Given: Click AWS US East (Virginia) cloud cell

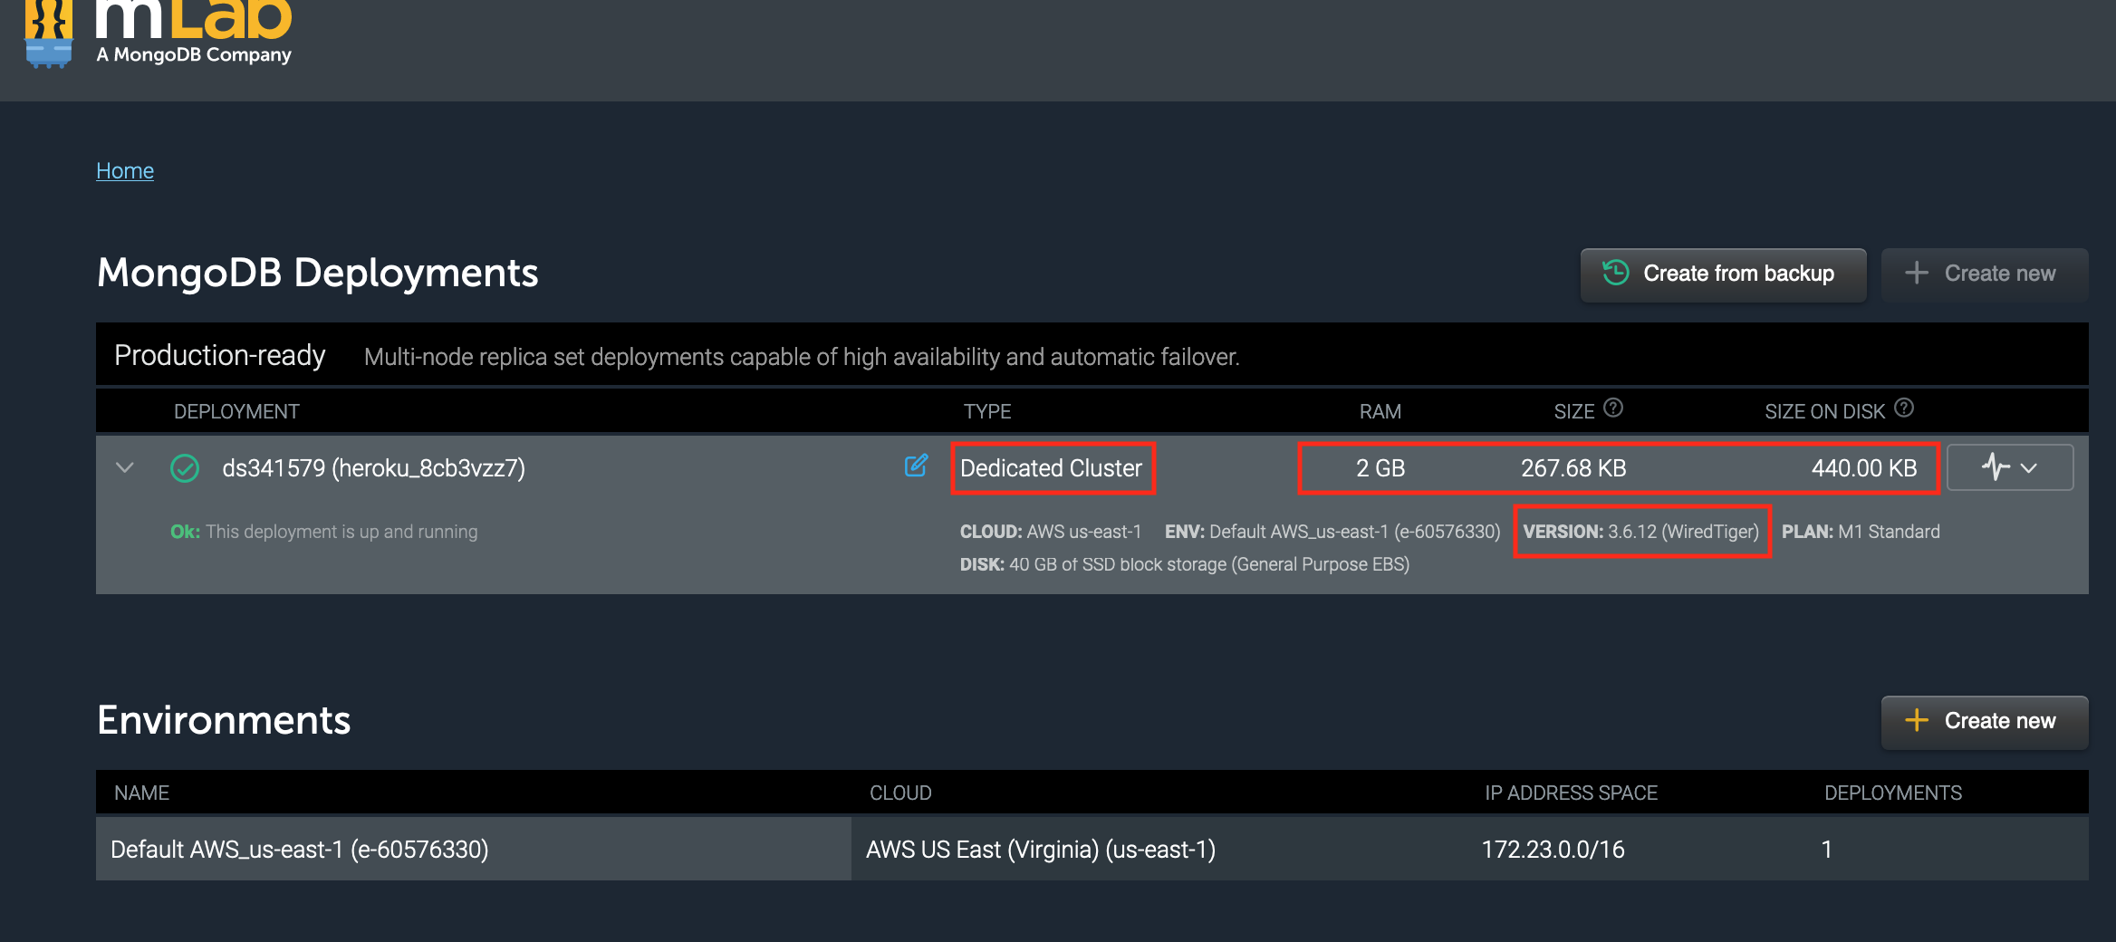Looking at the screenshot, I should (x=1041, y=850).
